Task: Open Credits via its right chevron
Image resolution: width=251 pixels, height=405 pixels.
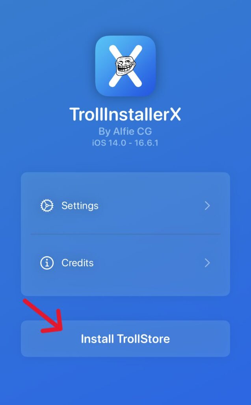Action: [207, 263]
